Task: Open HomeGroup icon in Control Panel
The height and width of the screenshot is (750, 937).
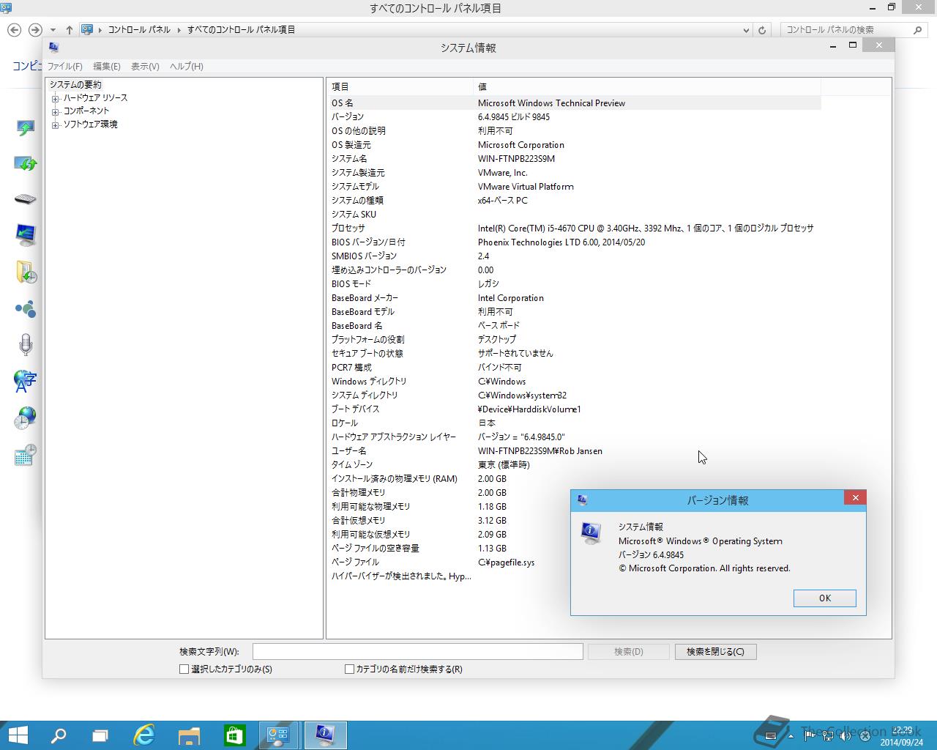Action: (26, 308)
